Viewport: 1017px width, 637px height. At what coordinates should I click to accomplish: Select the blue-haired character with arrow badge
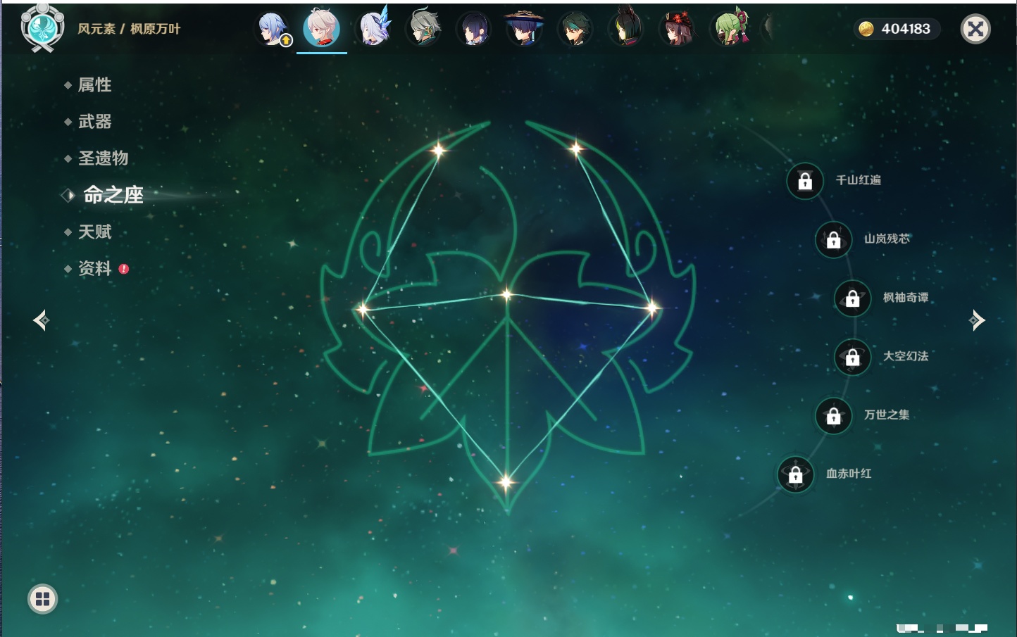tap(272, 29)
